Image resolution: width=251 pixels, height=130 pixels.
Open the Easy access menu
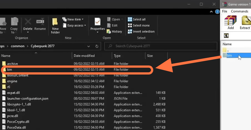(75, 25)
